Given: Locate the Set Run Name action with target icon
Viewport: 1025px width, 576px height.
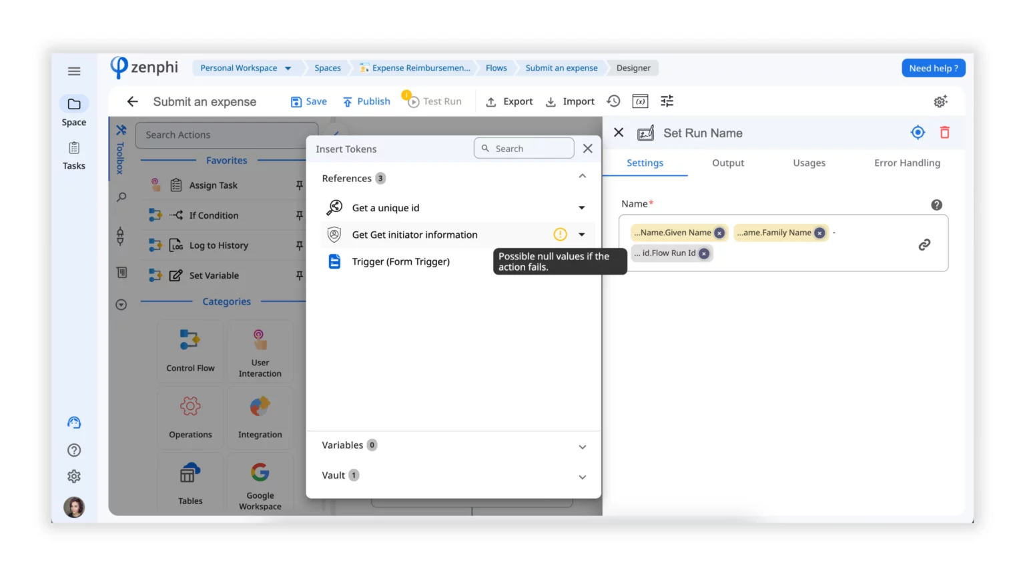Looking at the screenshot, I should pos(918,133).
